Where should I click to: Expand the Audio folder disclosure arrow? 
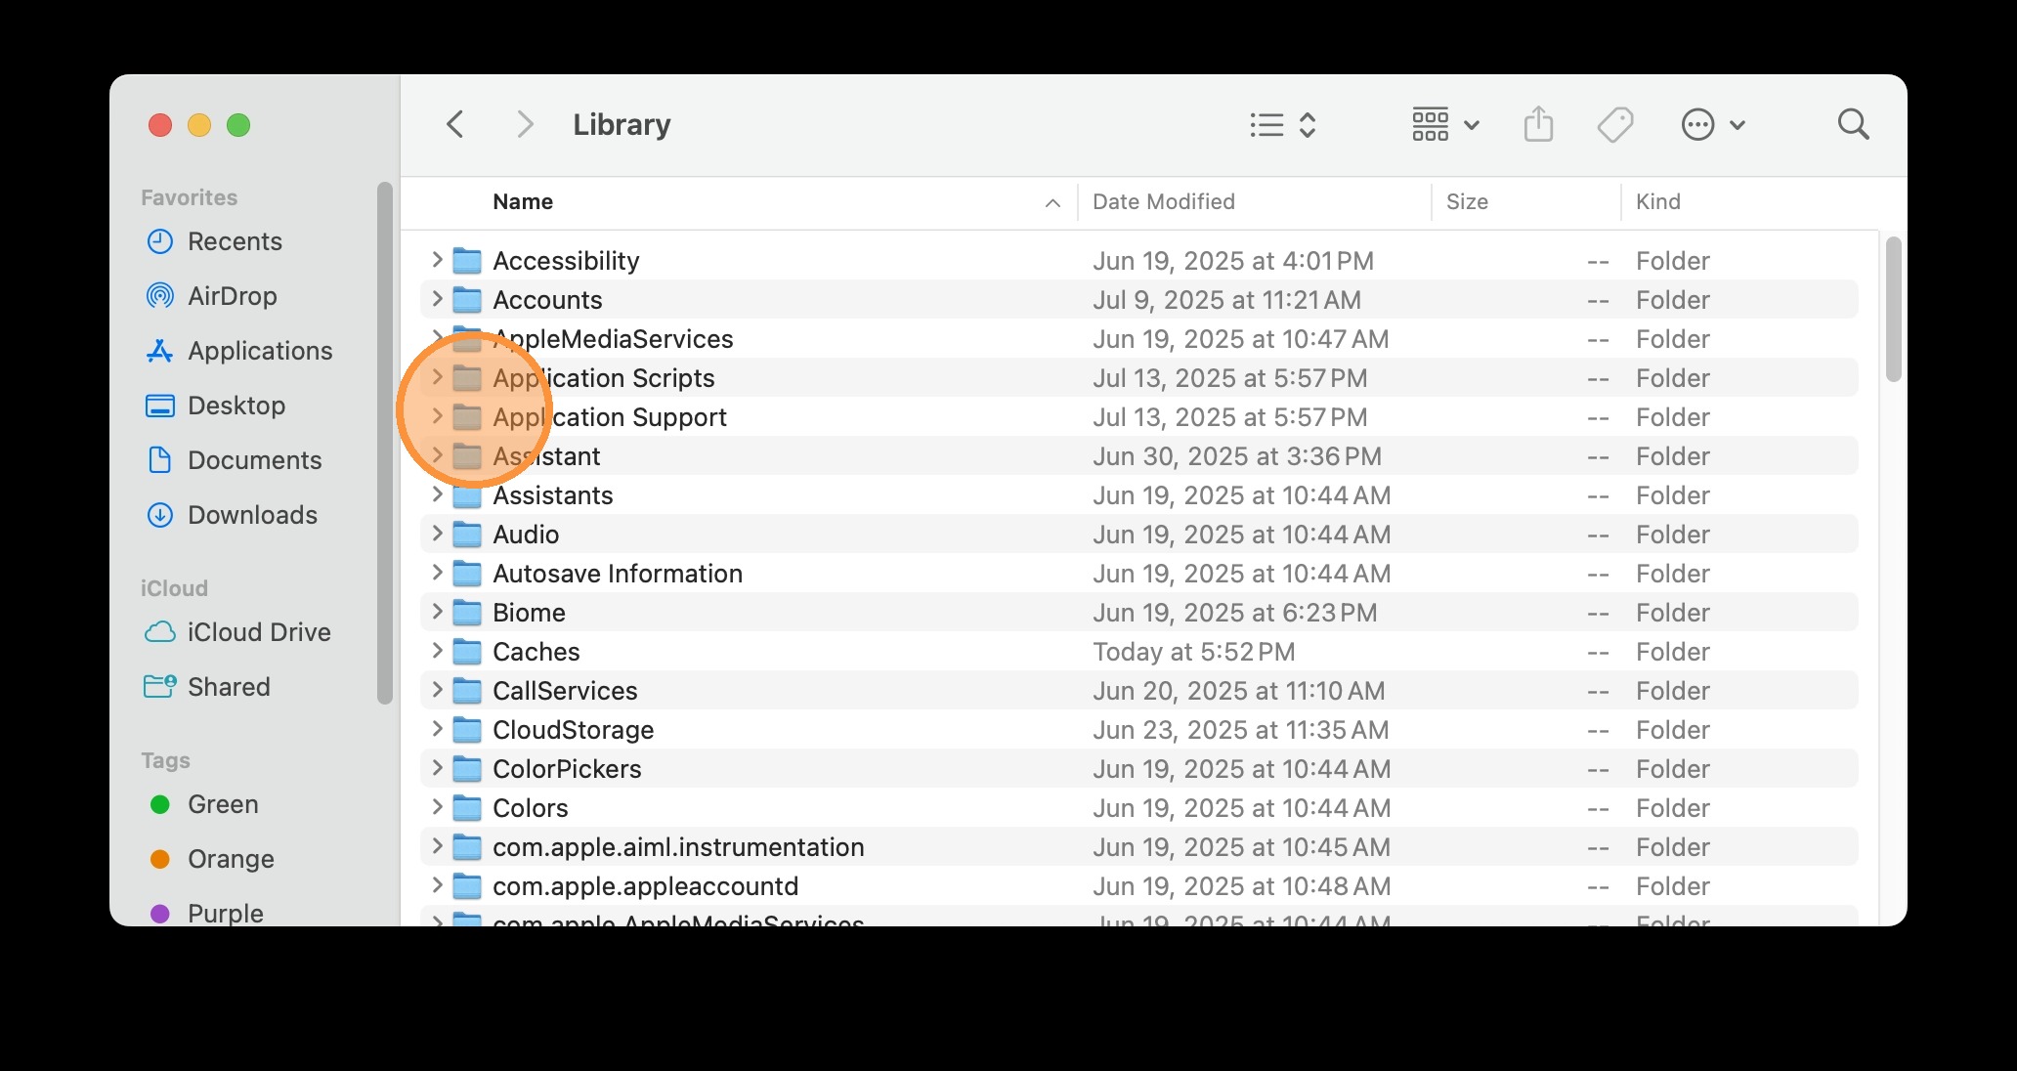[x=437, y=534]
